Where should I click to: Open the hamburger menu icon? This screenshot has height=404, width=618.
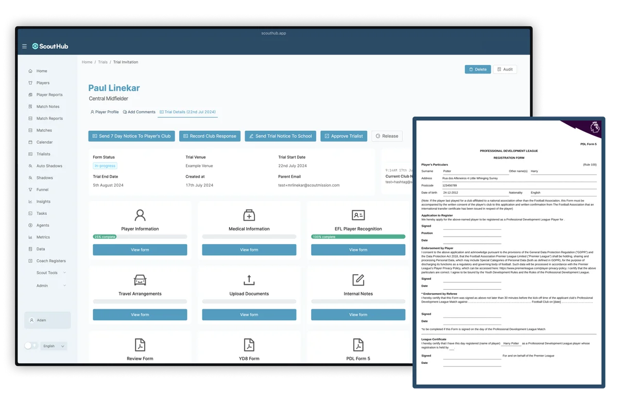pos(24,46)
